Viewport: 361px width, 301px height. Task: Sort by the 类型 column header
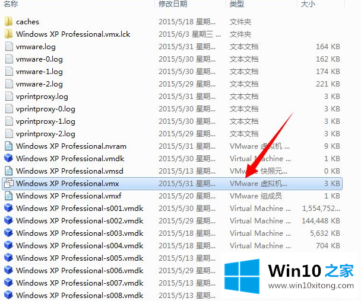pos(237,4)
